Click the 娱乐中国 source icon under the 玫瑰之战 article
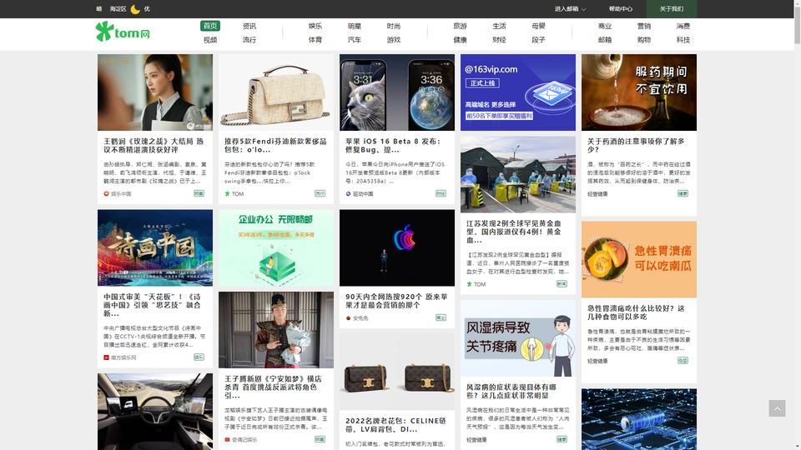This screenshot has width=801, height=450. point(106,194)
